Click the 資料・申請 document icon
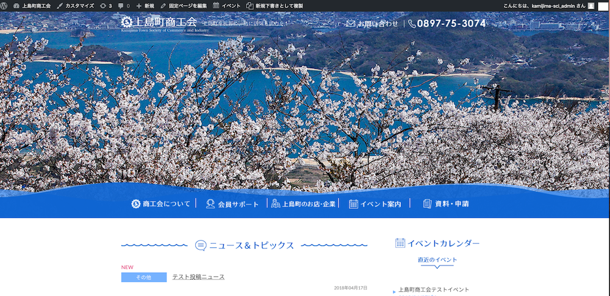 [x=428, y=204]
